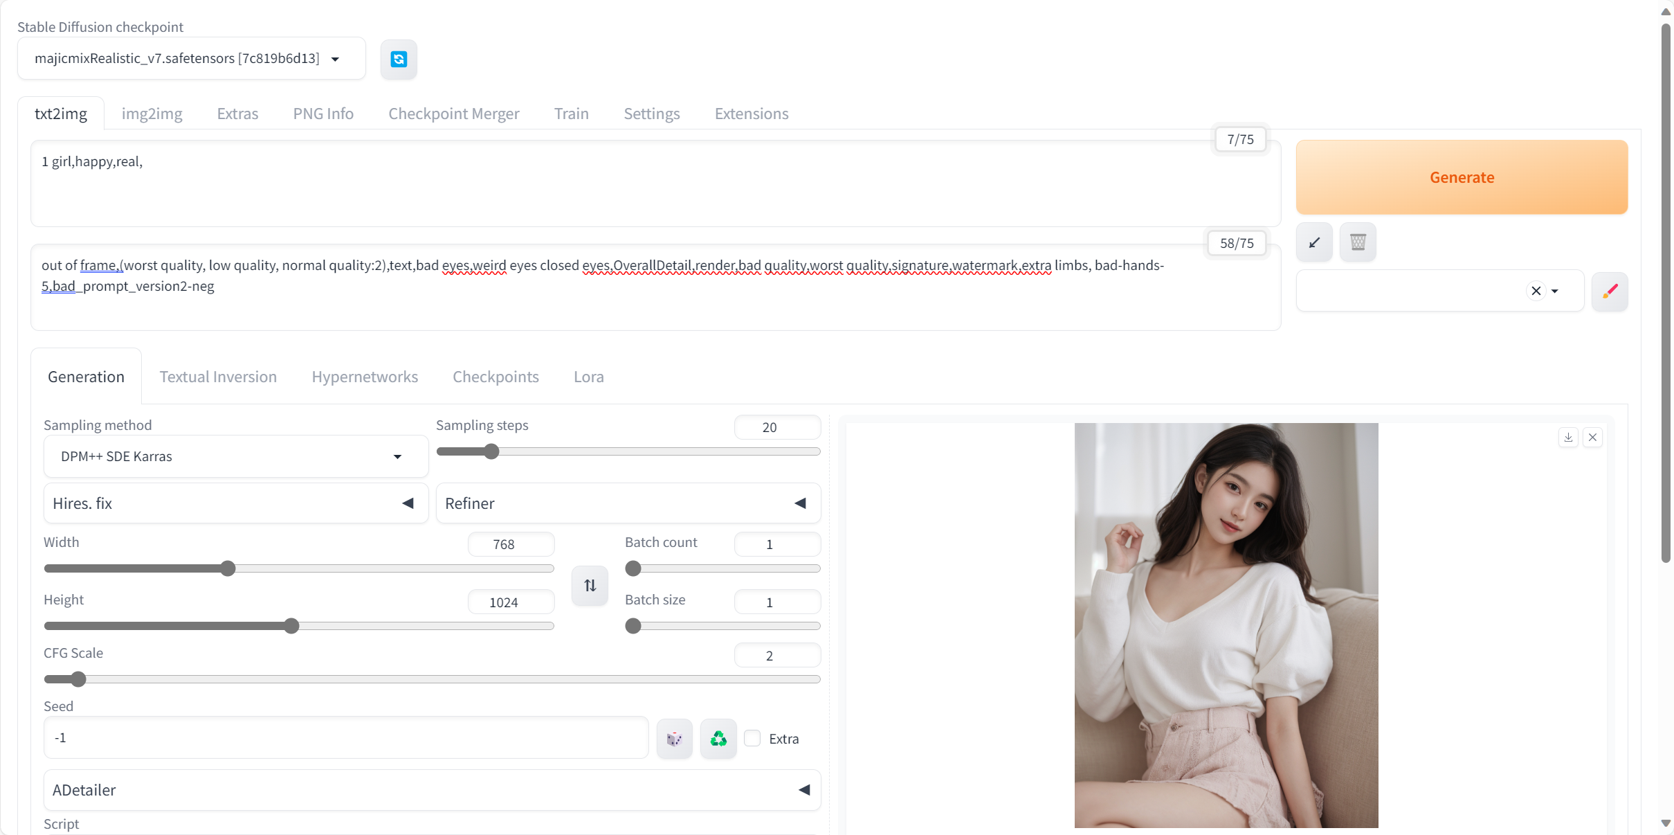This screenshot has width=1674, height=835.
Task: Go to the Checkpoint Merger tab
Action: coord(454,114)
